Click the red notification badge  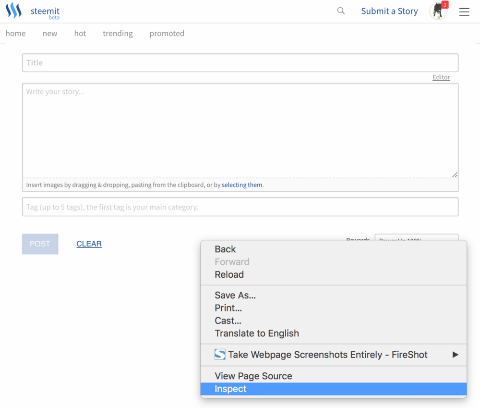point(445,5)
